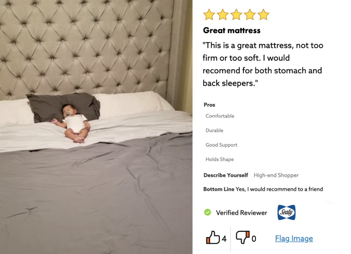Click the Verified Reviewer label
Screen dimensions: 351x254
pos(241,212)
